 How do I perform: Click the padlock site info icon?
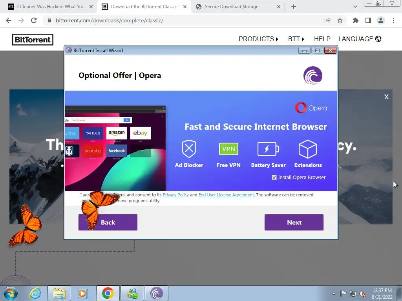(49, 20)
